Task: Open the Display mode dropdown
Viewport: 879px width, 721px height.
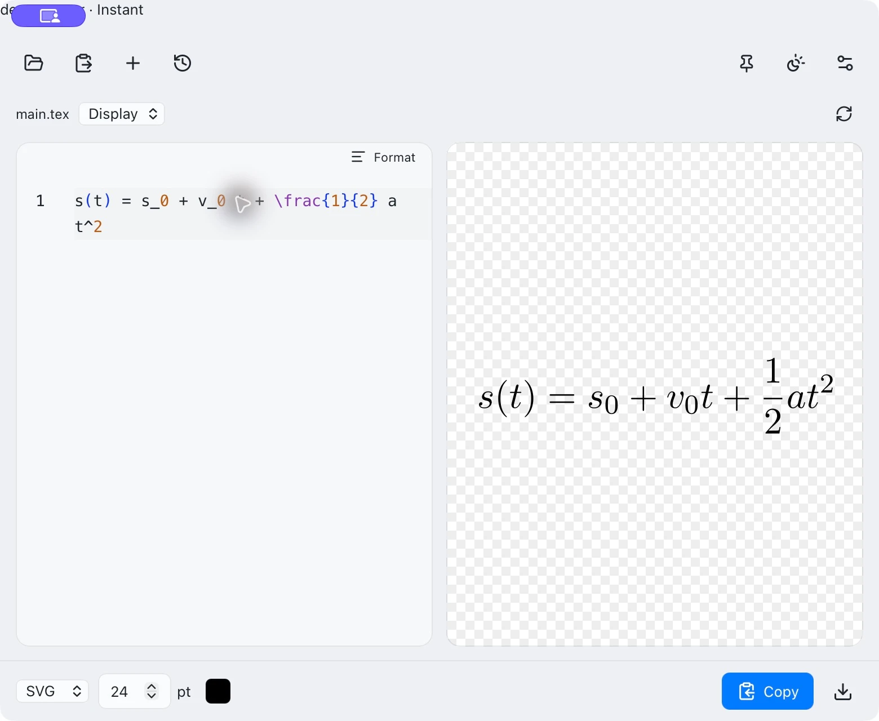Action: coord(122,114)
